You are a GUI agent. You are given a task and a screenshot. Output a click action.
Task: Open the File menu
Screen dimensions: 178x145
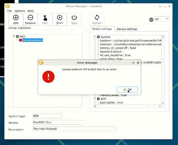9,11
